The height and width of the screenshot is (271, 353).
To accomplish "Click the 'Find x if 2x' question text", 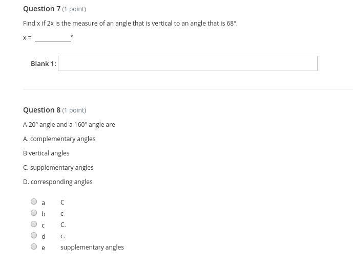I will [x=130, y=24].
